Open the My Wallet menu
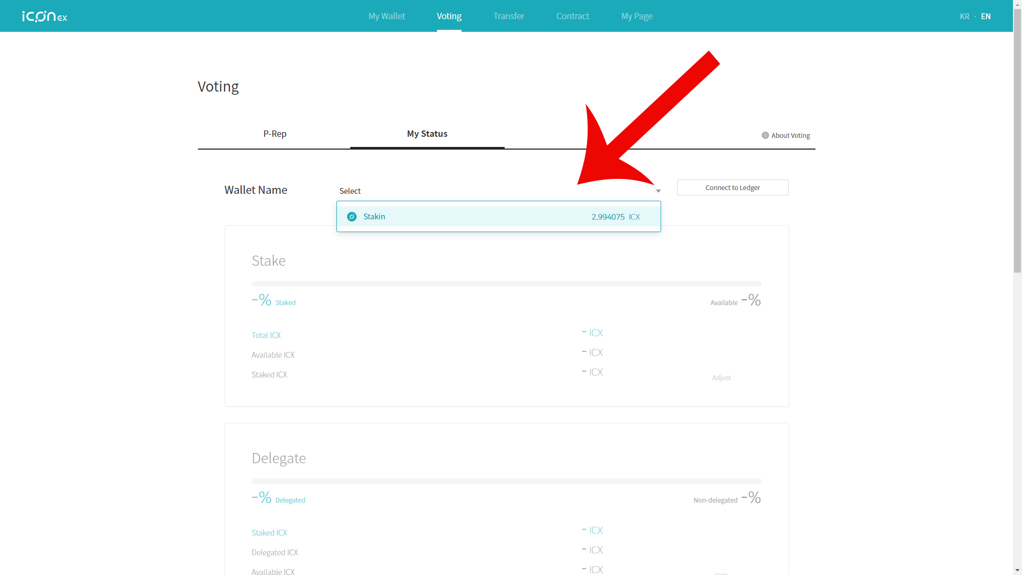Screen dimensions: 1022x575 [386, 16]
